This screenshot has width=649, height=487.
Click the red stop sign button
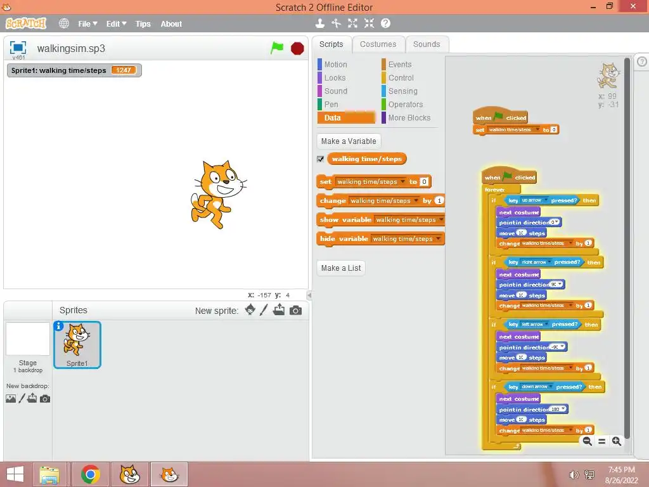[x=297, y=48]
